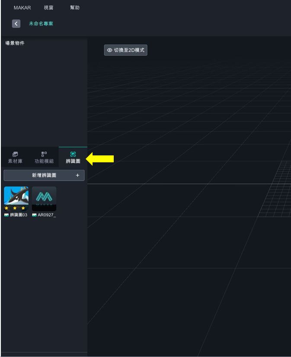
Task: Click the AR0927_ file label
Action: click(47, 215)
